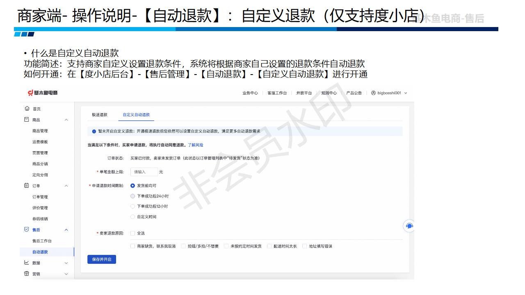Viewport: 525px width, 295px height.
Task: Open the bigbceshi001 account dropdown
Action: click(389, 93)
